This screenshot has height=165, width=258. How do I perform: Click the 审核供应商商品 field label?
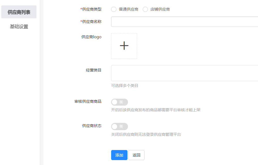(88, 101)
